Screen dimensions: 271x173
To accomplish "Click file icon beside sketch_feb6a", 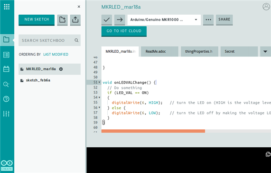I will click(22, 80).
